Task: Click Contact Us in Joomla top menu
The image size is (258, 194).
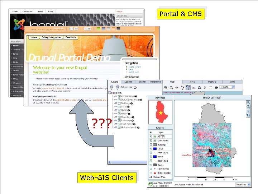Action: [28, 11]
